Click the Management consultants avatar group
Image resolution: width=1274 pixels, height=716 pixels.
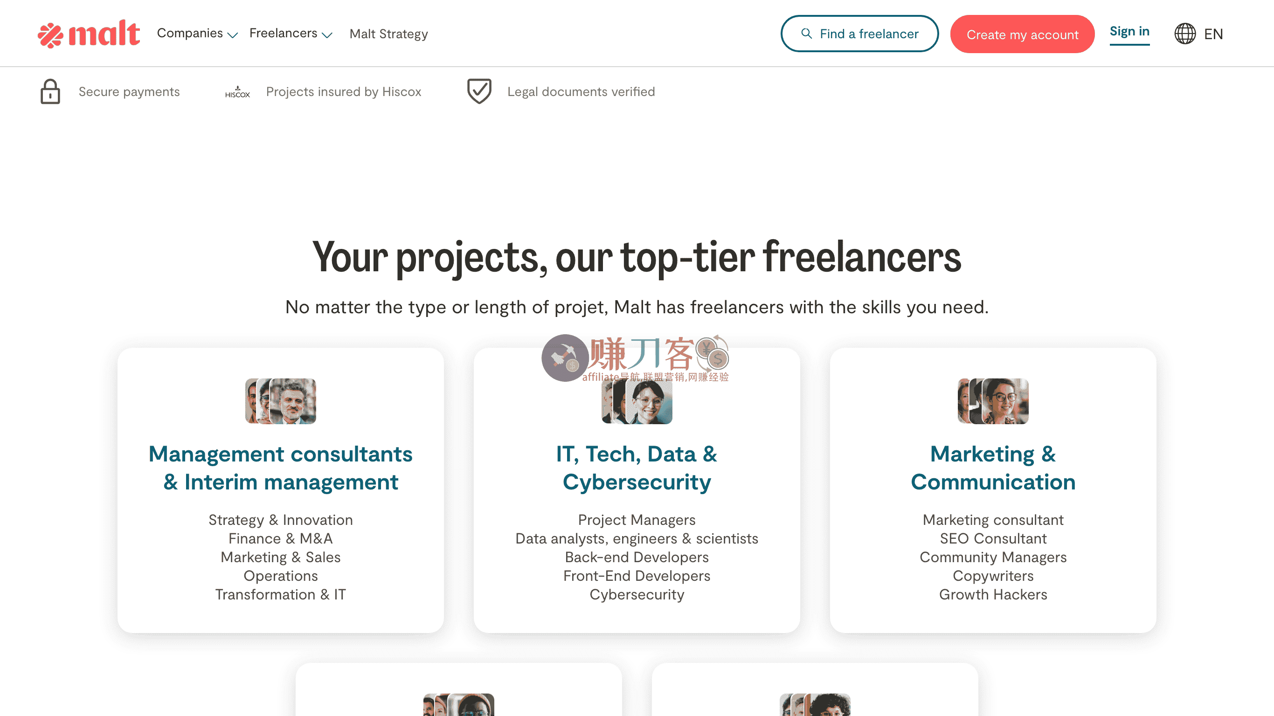280,401
